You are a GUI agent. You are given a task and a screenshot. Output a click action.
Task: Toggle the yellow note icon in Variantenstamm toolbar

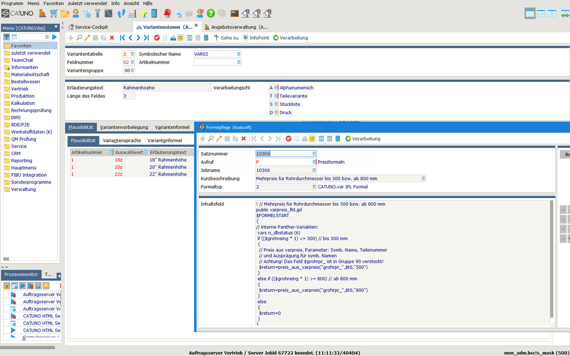tap(180, 38)
